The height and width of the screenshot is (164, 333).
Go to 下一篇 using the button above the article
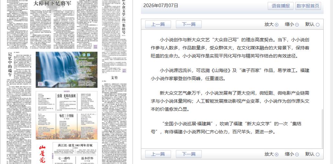[x=189, y=25]
